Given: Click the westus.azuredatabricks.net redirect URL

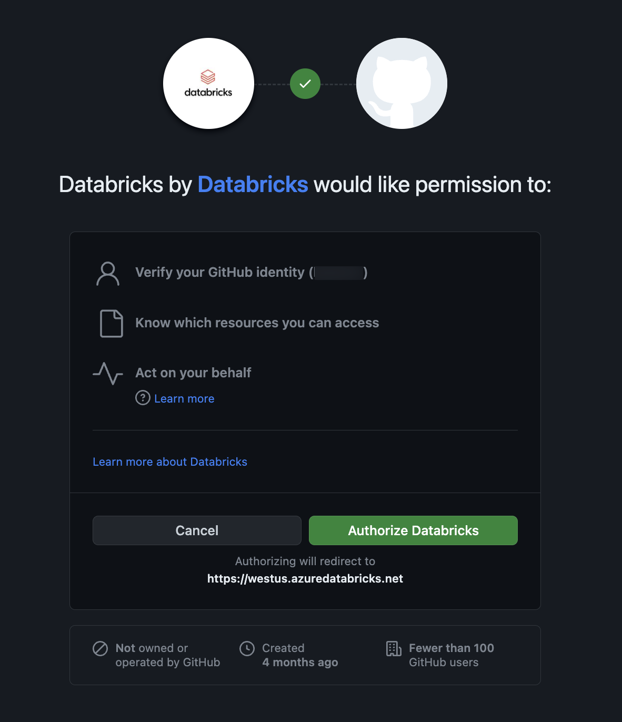Looking at the screenshot, I should (x=305, y=578).
